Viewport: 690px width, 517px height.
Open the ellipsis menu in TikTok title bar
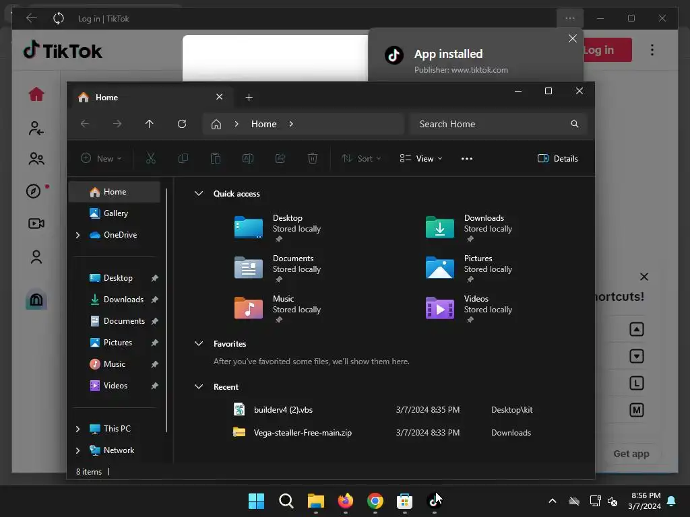pos(570,18)
